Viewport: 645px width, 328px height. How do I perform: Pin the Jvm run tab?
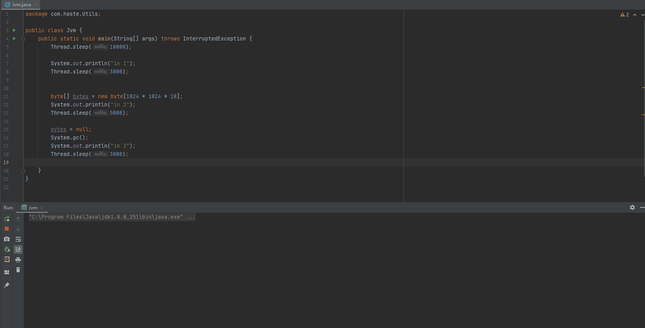click(7, 285)
